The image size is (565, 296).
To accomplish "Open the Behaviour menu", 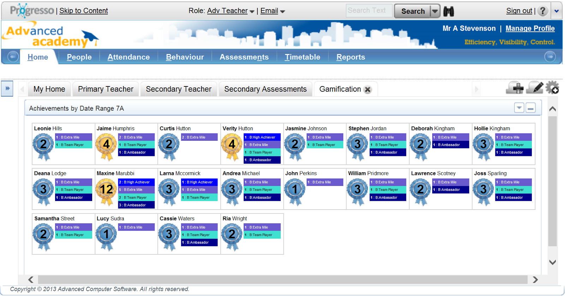I will click(x=185, y=57).
